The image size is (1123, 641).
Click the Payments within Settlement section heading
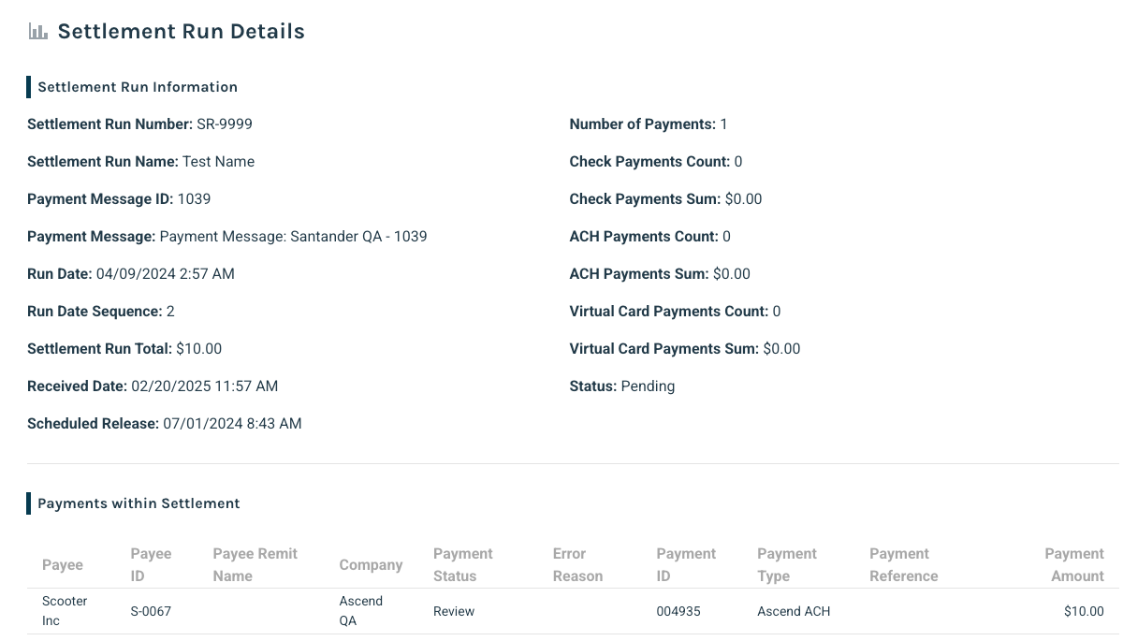click(139, 503)
